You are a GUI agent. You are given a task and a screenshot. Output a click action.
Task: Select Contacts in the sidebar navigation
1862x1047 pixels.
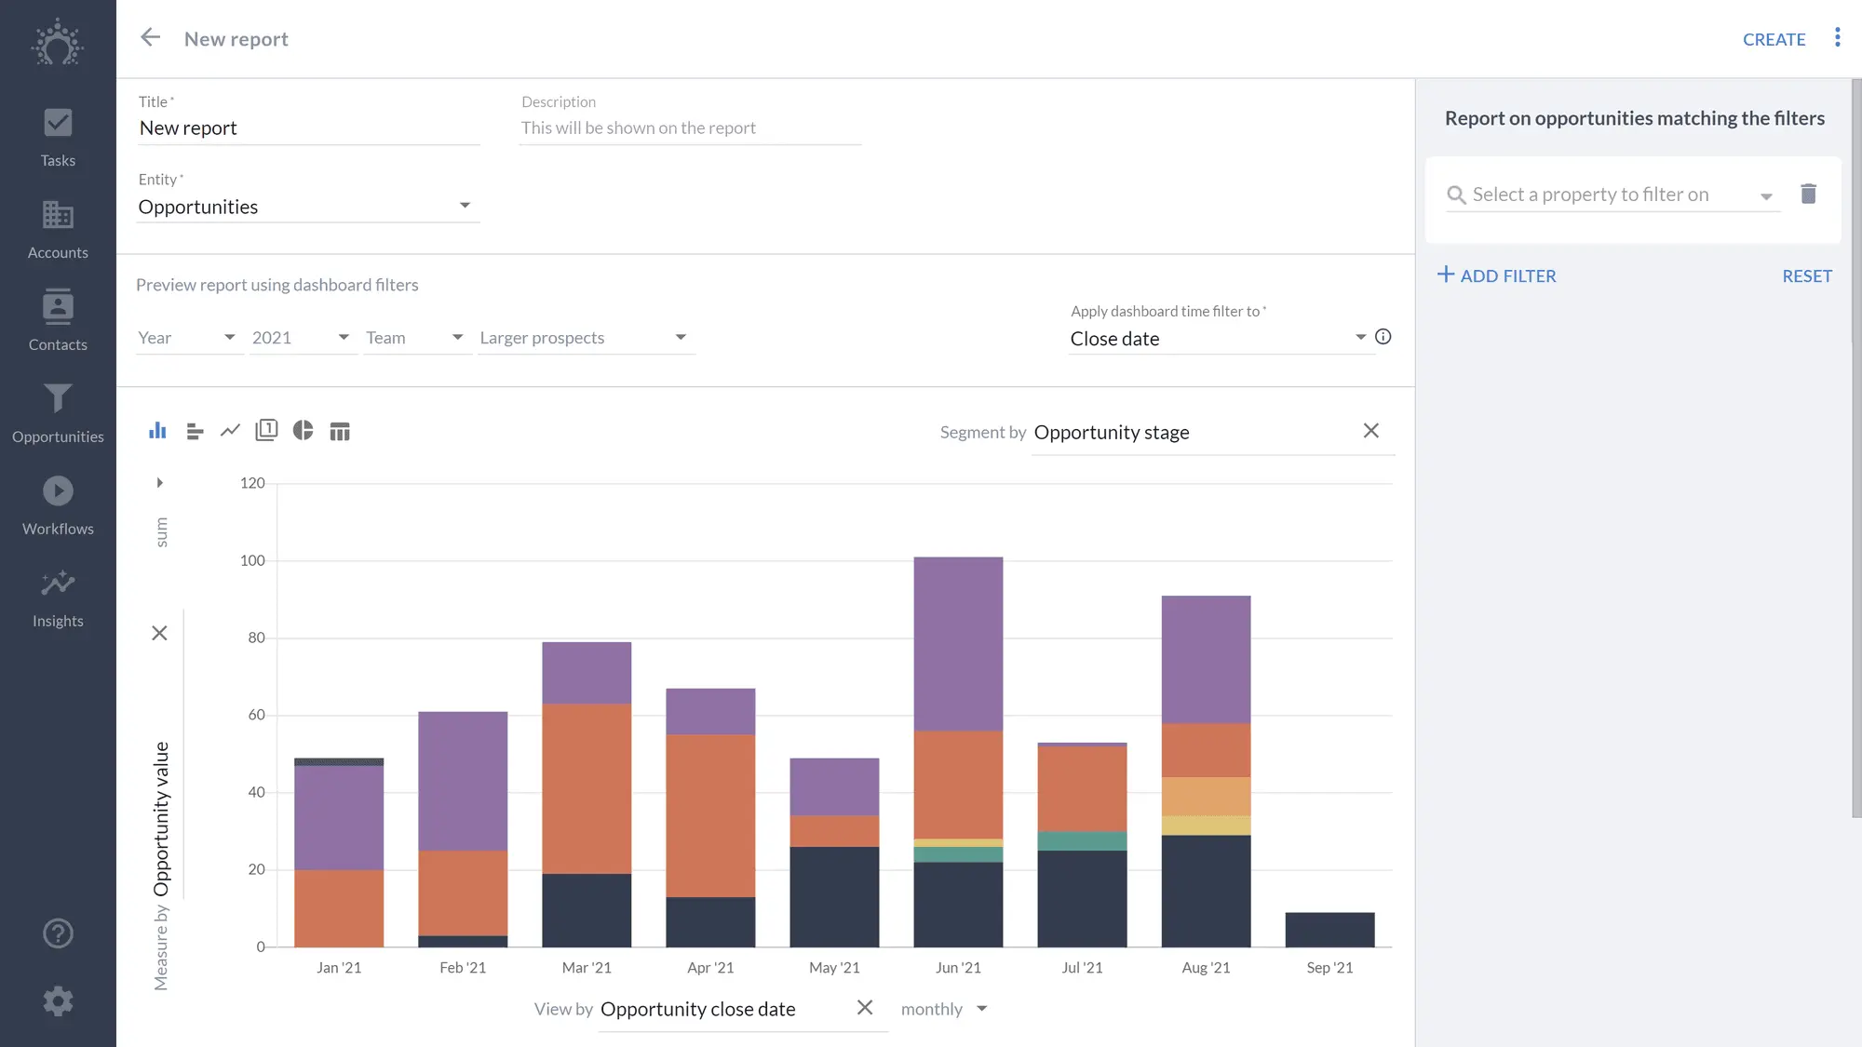click(x=58, y=320)
